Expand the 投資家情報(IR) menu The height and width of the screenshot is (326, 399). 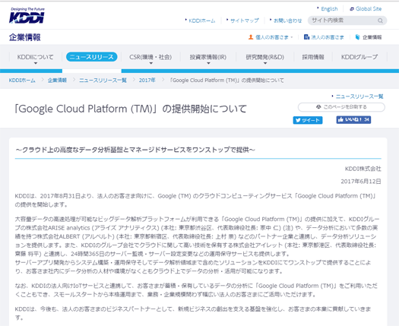click(208, 57)
